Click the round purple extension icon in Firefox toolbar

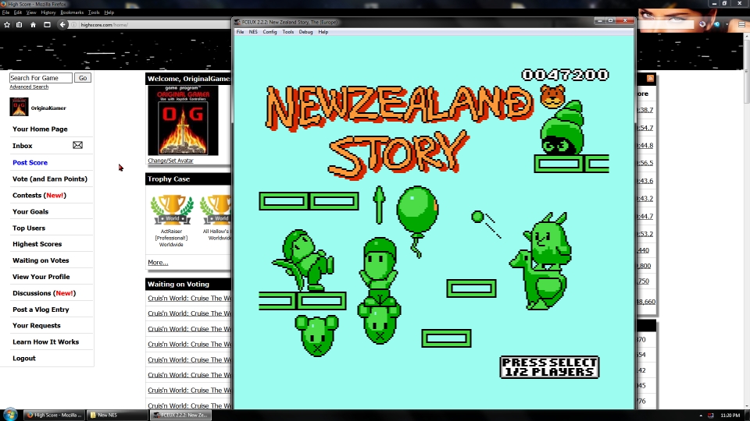[702, 24]
